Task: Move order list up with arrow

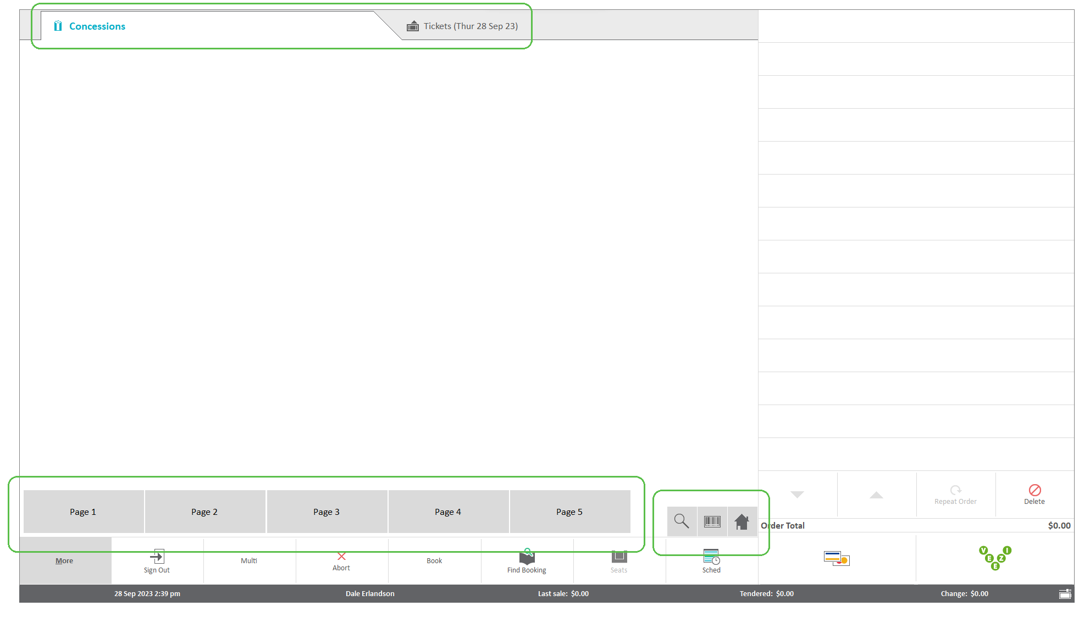Action: tap(876, 495)
